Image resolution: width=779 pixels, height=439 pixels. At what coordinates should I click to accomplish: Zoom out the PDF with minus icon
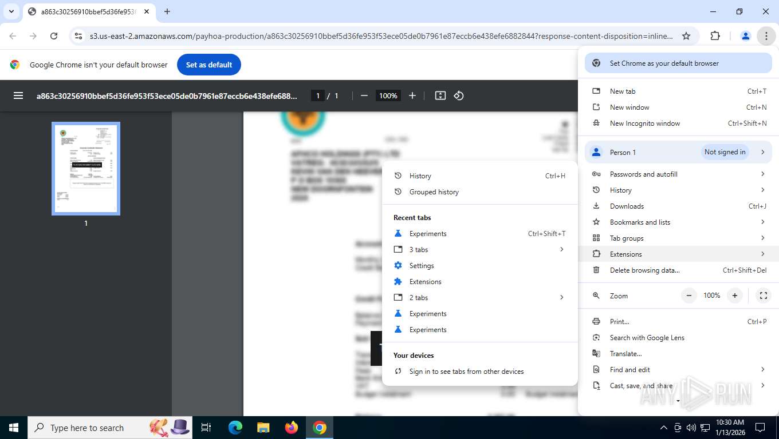pyautogui.click(x=364, y=95)
